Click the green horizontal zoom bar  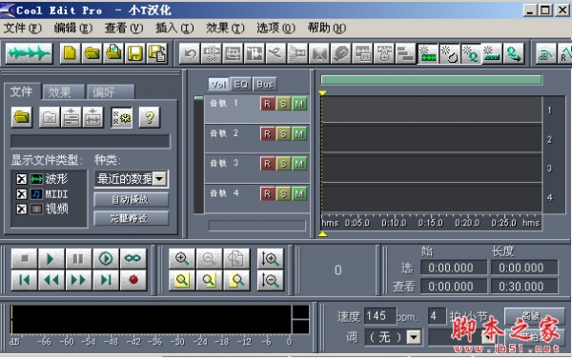[431, 80]
